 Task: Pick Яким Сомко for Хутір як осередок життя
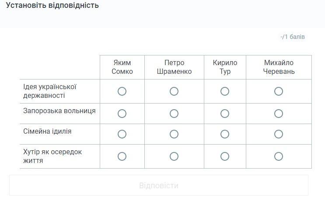(x=122, y=156)
